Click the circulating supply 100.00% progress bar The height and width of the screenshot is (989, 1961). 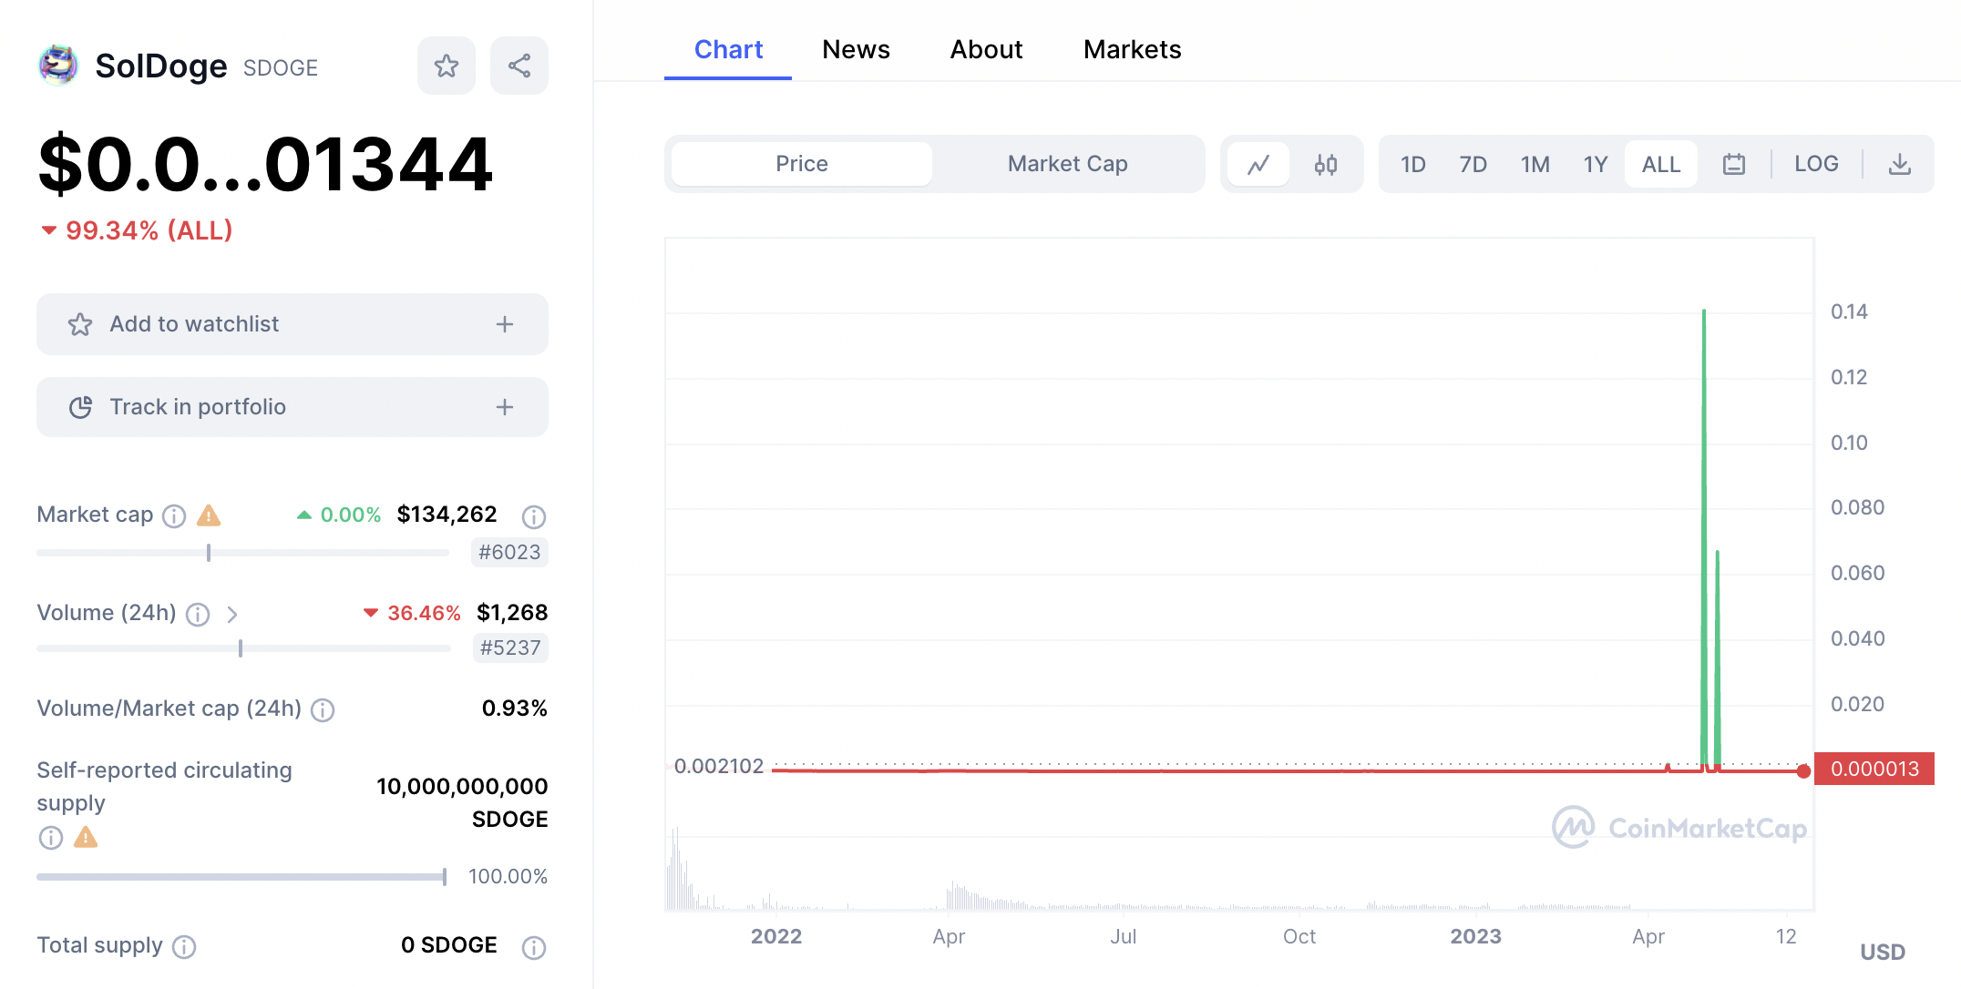[241, 877]
